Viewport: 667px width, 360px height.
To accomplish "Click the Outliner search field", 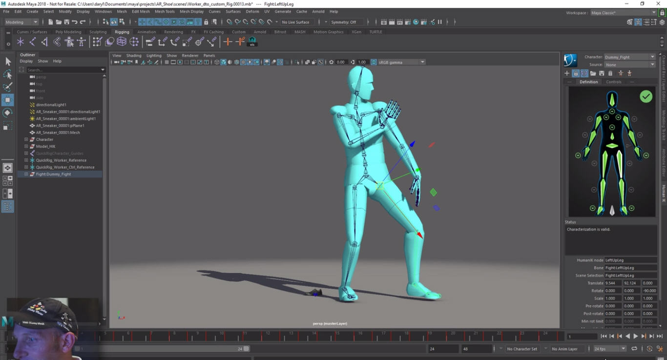I will (x=64, y=70).
